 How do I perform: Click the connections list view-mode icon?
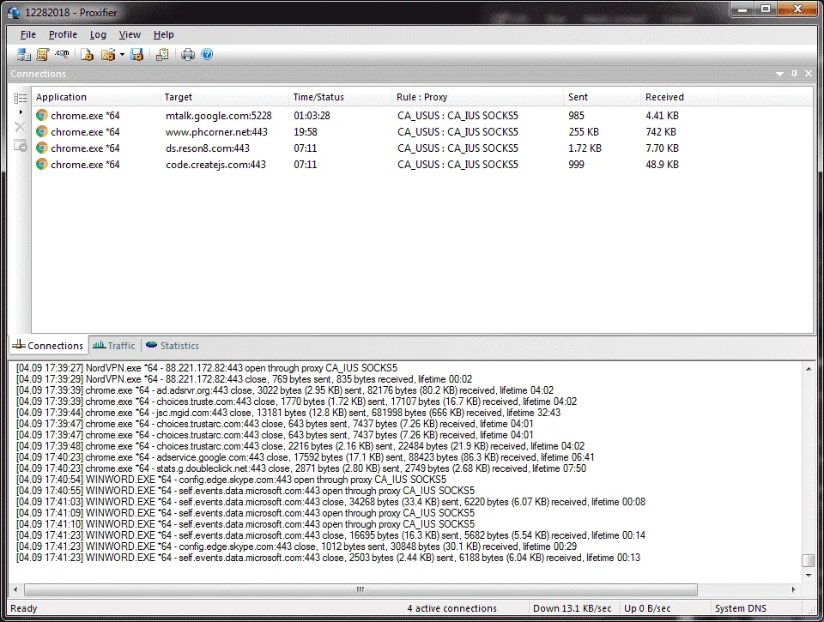(20, 98)
